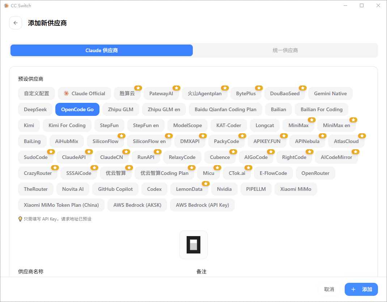The width and height of the screenshot is (387, 302).
Task: Click the OpenCode provider logo icon
Action: pos(193,245)
